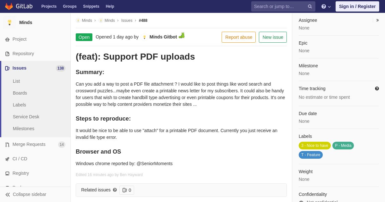Viewport: 385px width, 202px height.
Task: Select Boards under Issues
Action: tap(20, 93)
